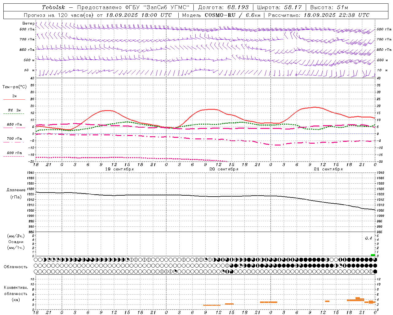Click the date label 19 сентября

click(x=119, y=169)
